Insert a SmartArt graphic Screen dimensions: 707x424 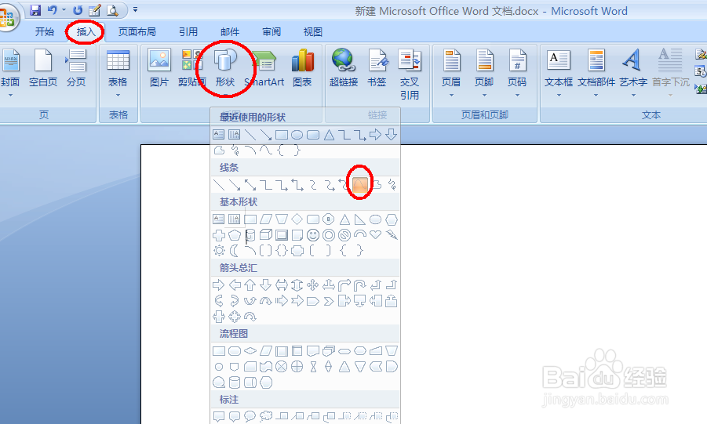click(x=264, y=67)
